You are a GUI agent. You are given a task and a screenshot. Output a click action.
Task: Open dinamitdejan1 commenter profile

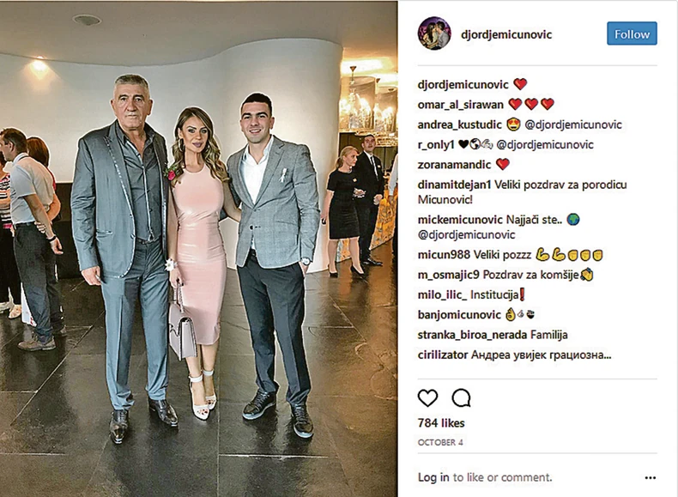[x=455, y=185]
